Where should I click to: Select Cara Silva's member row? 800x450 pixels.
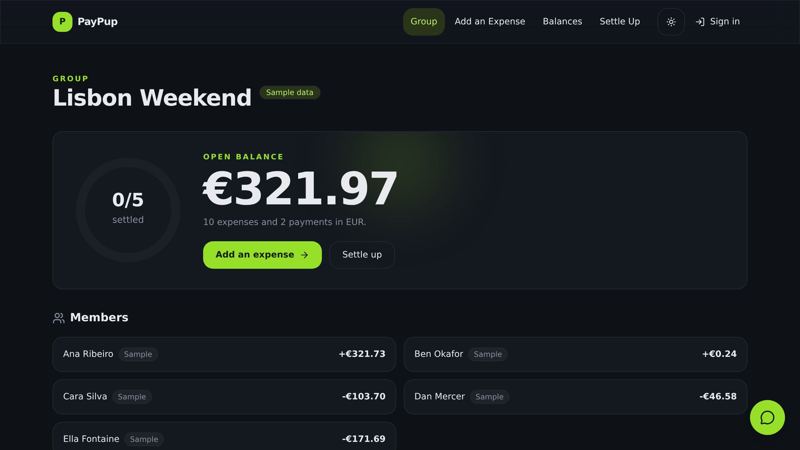point(224,397)
